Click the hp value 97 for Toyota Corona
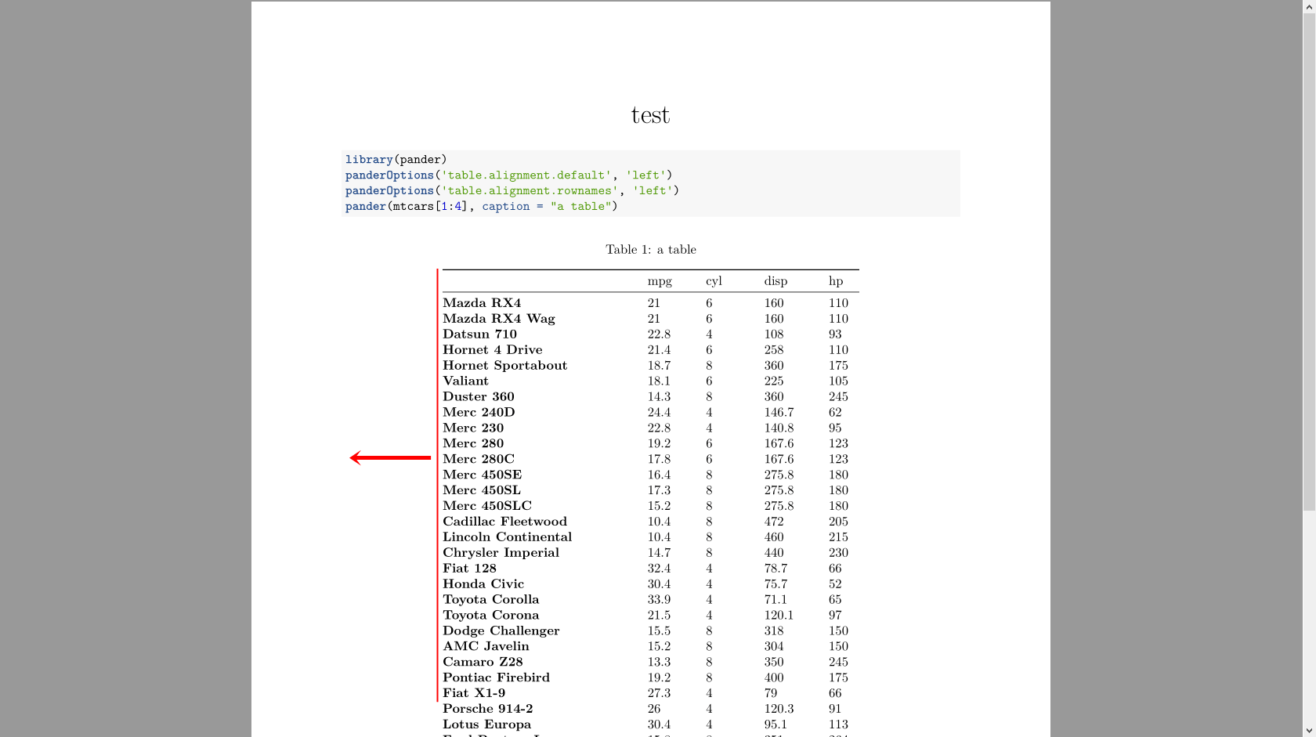The width and height of the screenshot is (1316, 737). pos(835,616)
